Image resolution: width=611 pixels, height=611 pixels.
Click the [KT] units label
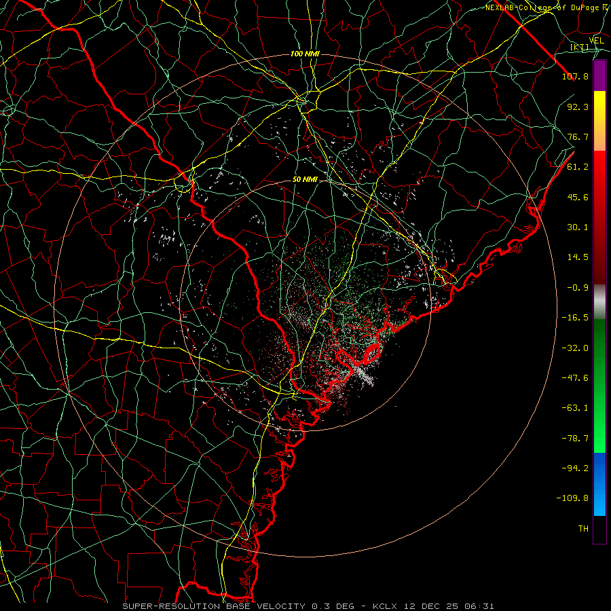point(579,48)
